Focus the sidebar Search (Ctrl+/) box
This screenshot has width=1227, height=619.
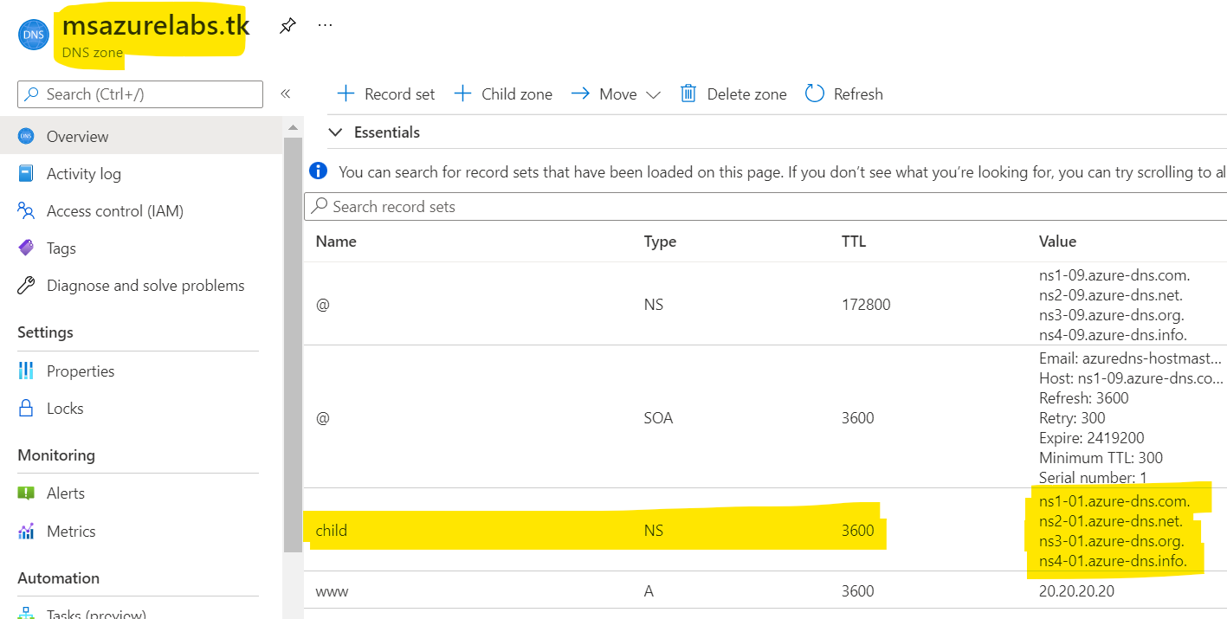(x=140, y=94)
